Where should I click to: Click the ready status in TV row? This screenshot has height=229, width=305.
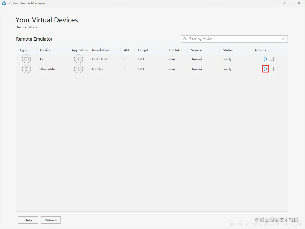click(x=227, y=59)
